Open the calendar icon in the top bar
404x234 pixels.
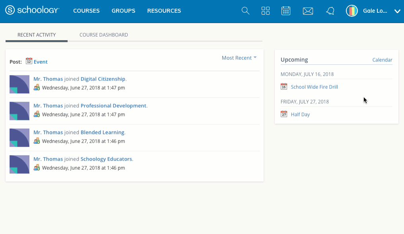click(x=286, y=11)
